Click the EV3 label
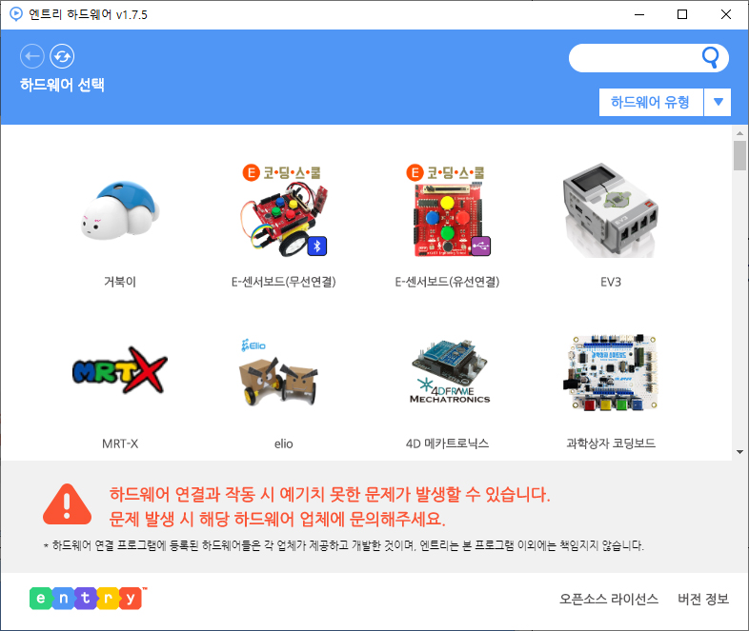 pyautogui.click(x=611, y=282)
